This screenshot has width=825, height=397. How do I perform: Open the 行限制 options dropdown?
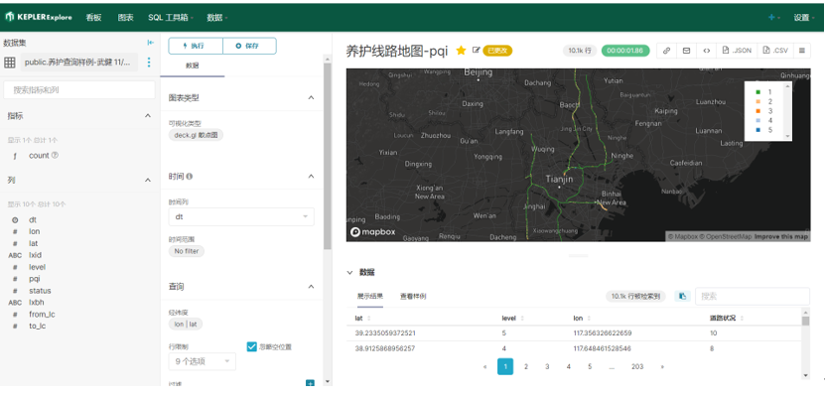(x=203, y=361)
